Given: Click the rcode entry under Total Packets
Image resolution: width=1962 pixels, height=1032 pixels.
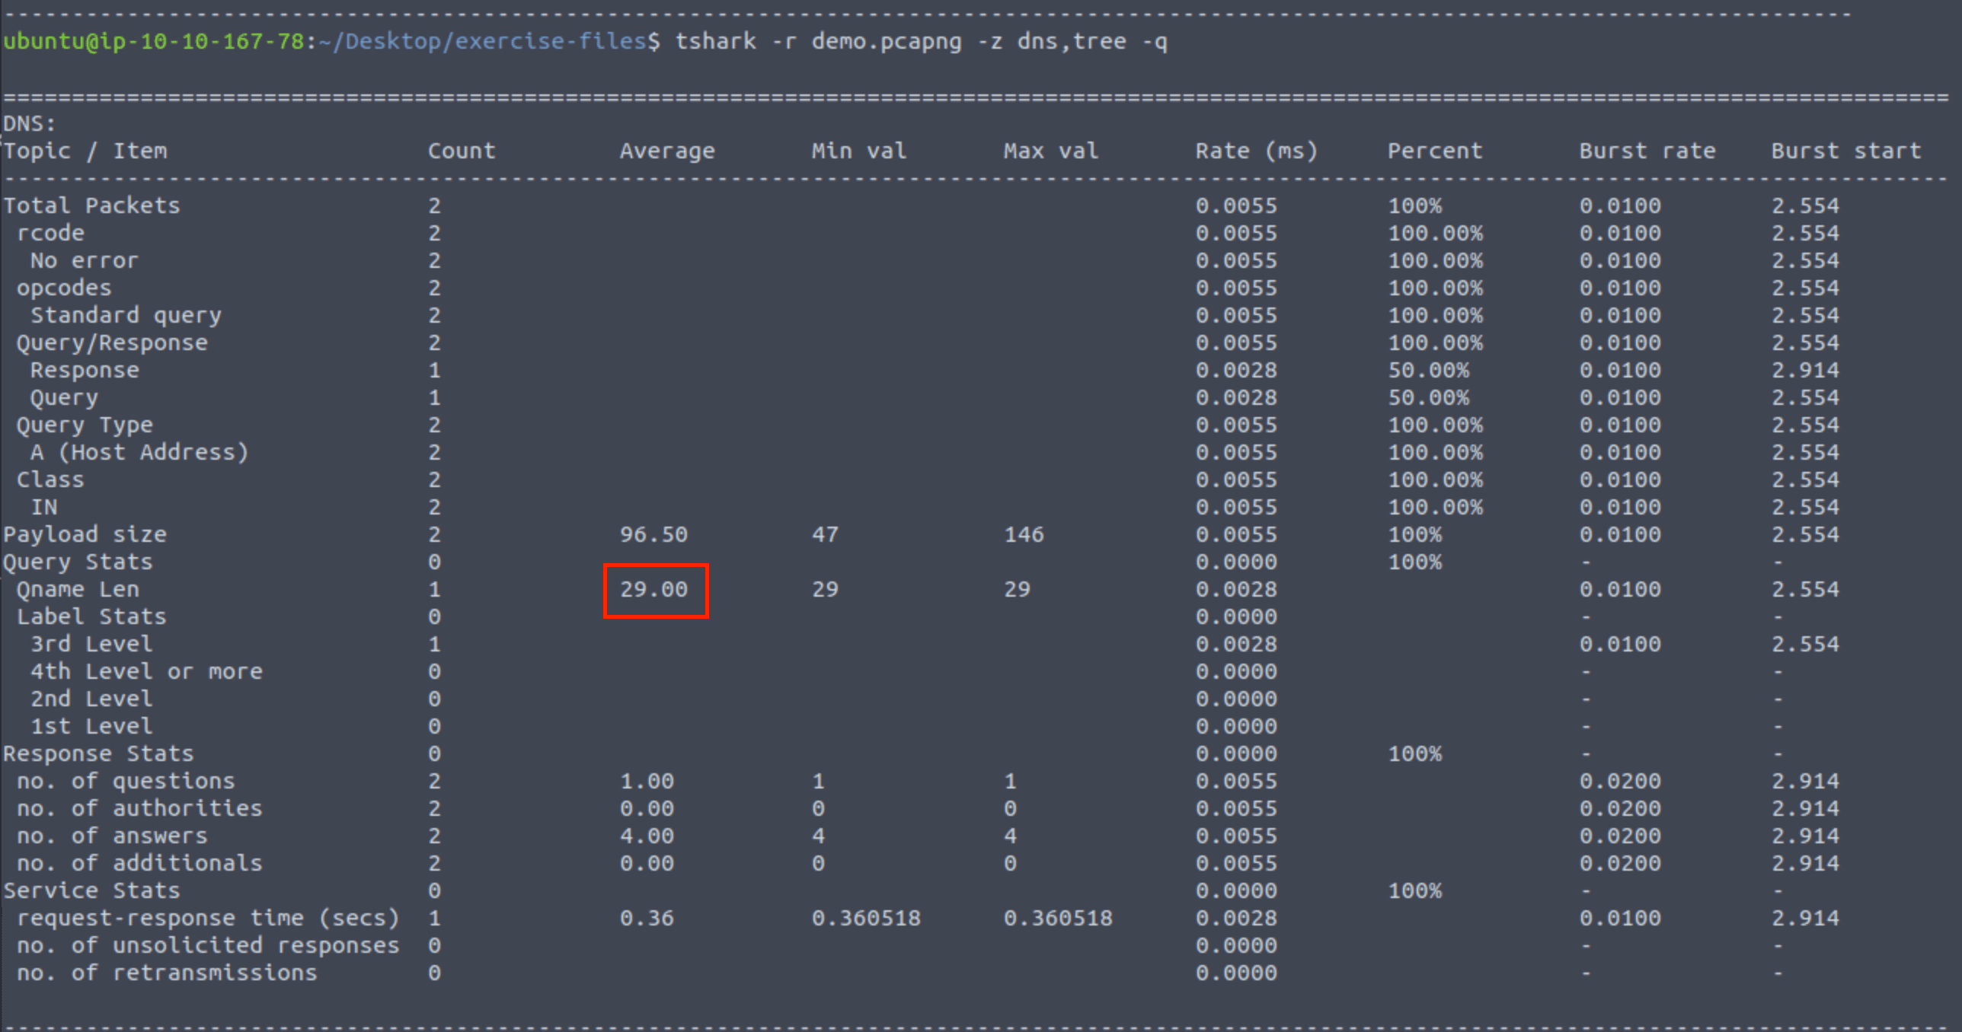Looking at the screenshot, I should coord(50,233).
